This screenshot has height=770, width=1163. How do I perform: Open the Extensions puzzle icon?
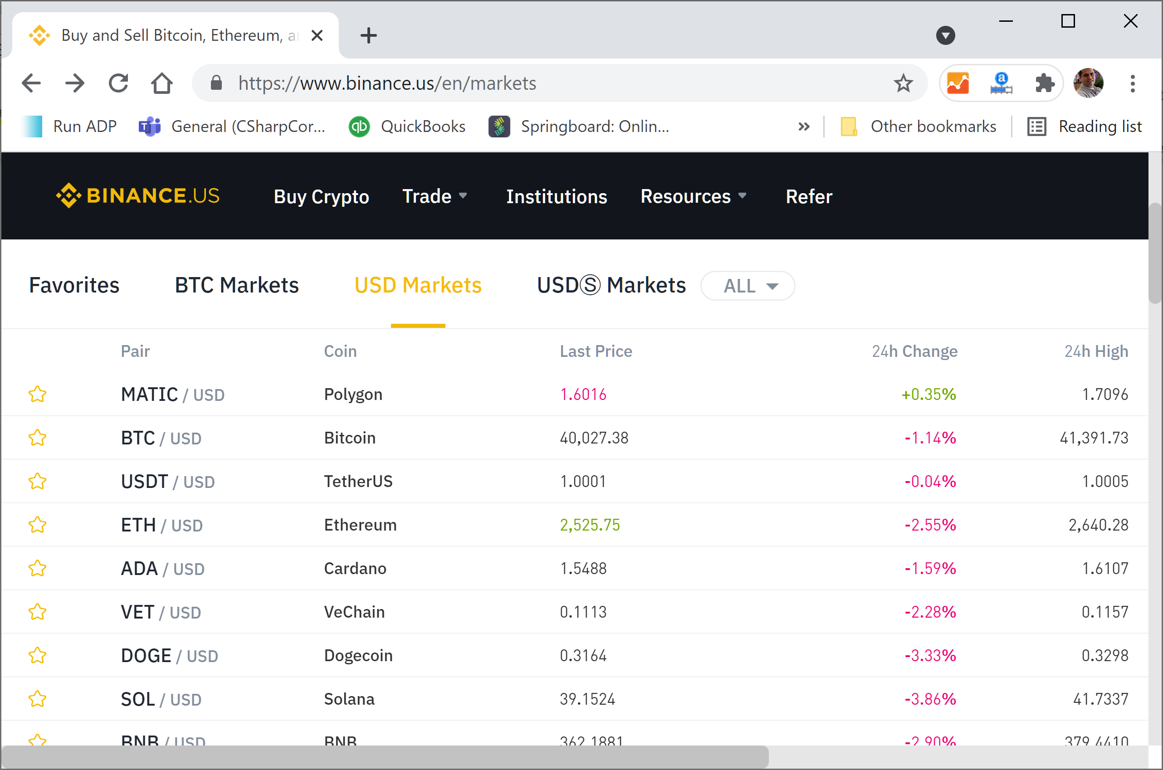[x=1044, y=83]
